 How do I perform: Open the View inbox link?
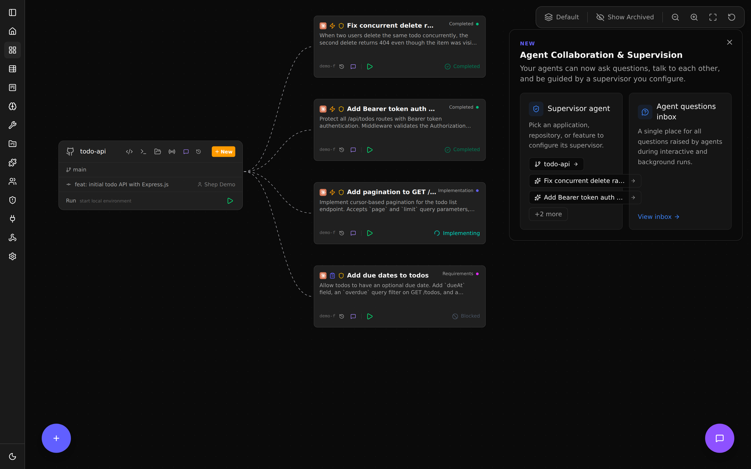659,217
